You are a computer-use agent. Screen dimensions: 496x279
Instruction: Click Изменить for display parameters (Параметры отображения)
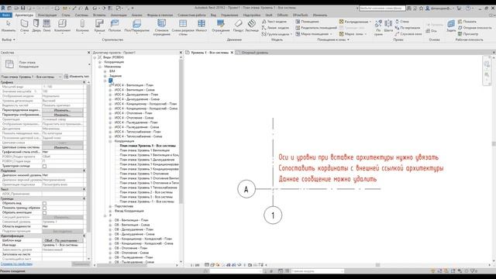63,115
